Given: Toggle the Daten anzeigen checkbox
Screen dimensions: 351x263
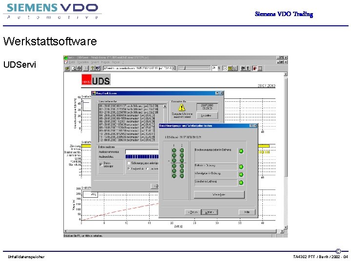Looking at the screenshot, I should 101,164.
